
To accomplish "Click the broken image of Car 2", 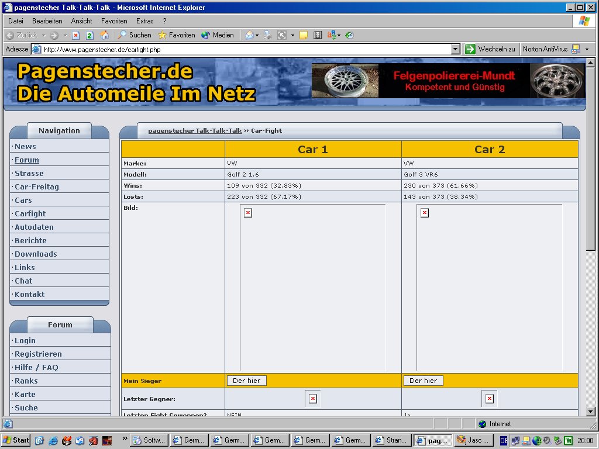I will [x=490, y=288].
